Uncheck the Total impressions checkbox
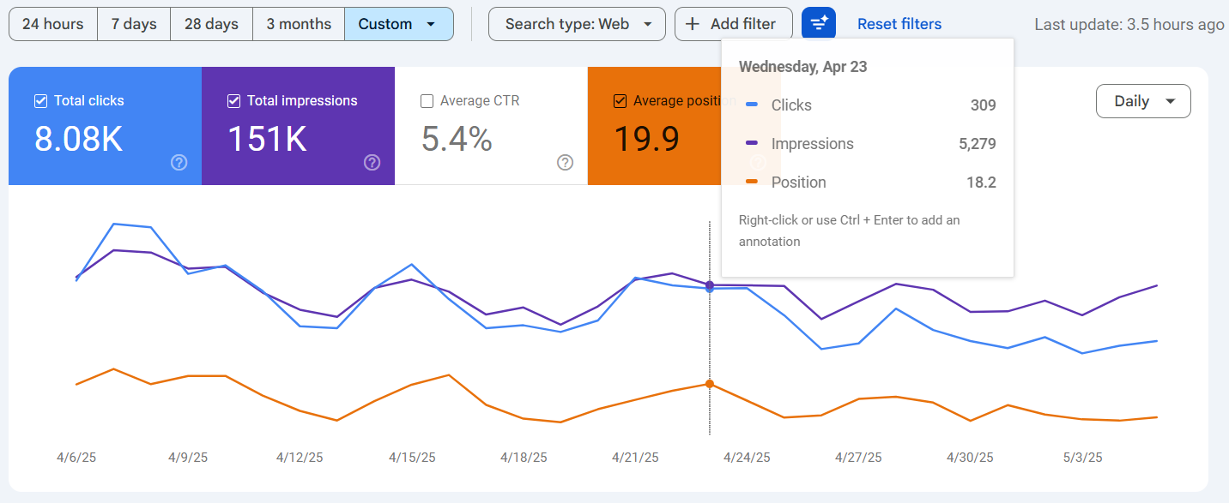 click(x=233, y=101)
